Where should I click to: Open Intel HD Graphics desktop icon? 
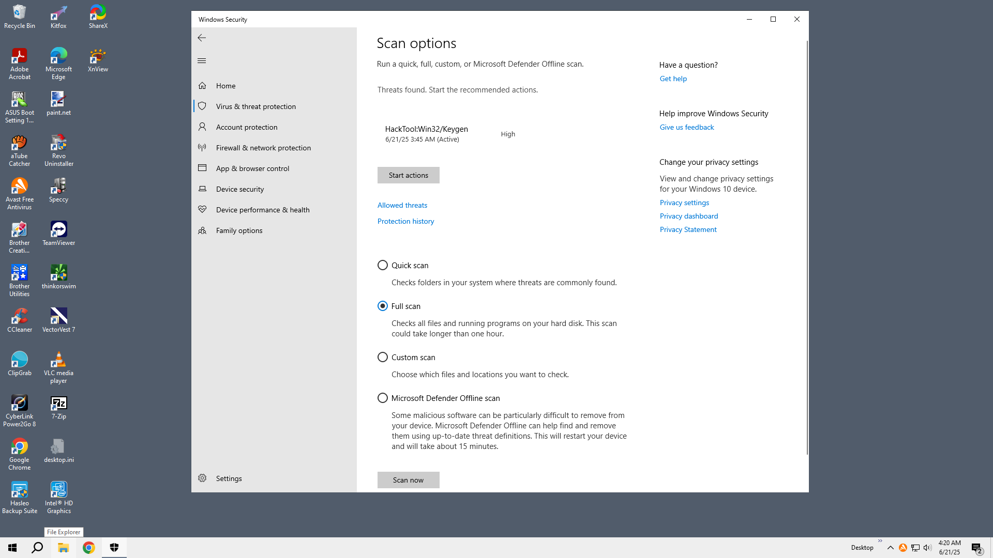tap(58, 498)
